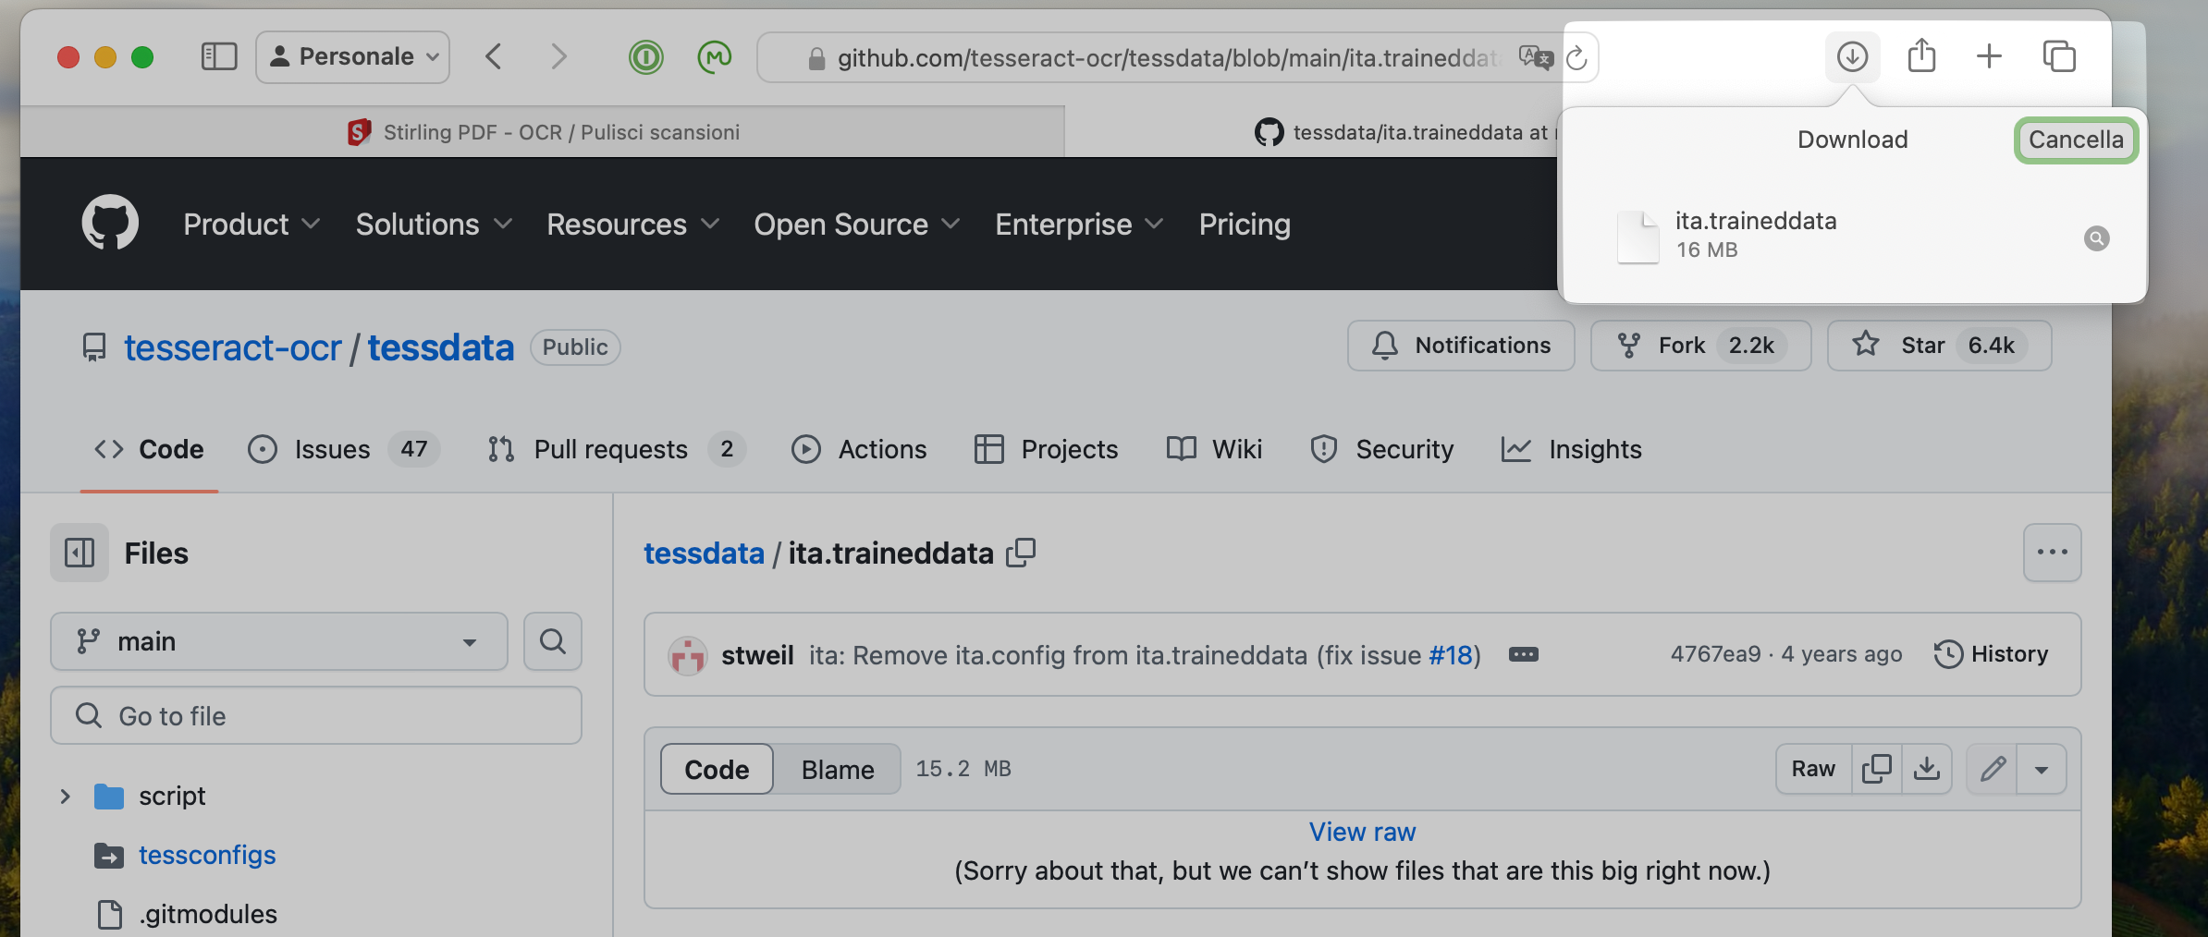Open the green password manager extension icon
Viewport: 2208px width, 937px height.
[646, 57]
